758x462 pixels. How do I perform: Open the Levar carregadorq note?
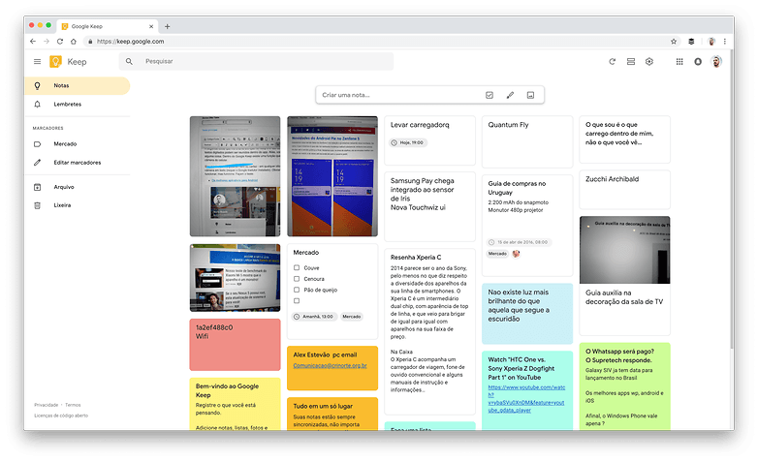429,140
